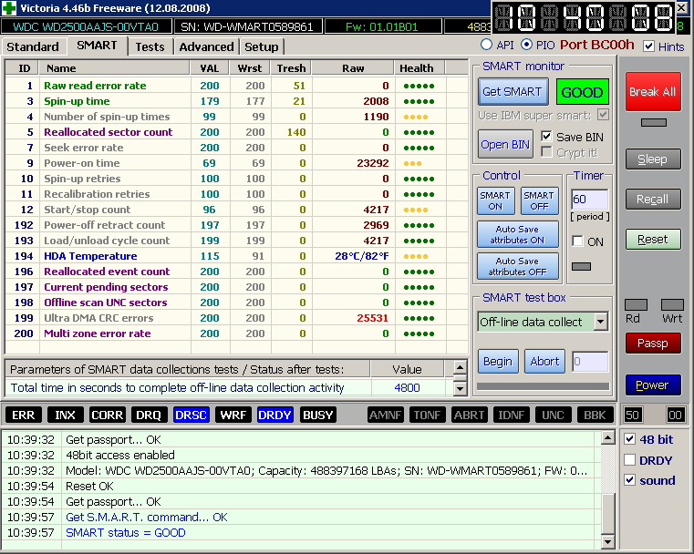Click the 00 register value box
The height and width of the screenshot is (554, 694).
[x=675, y=415]
